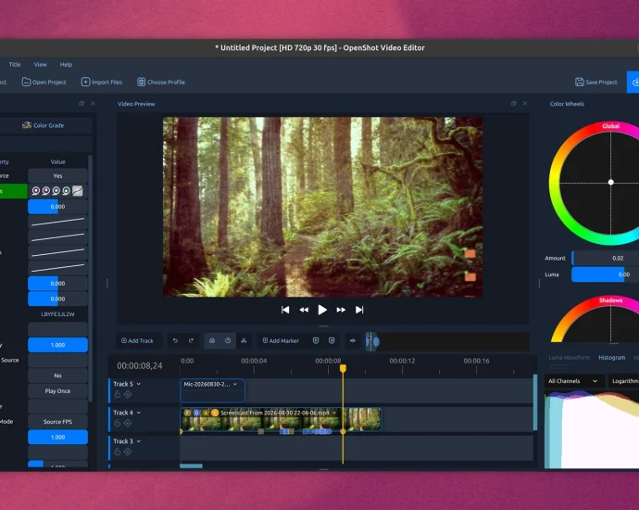
Task: Open the Logarithmic scale dropdown
Action: pyautogui.click(x=624, y=381)
